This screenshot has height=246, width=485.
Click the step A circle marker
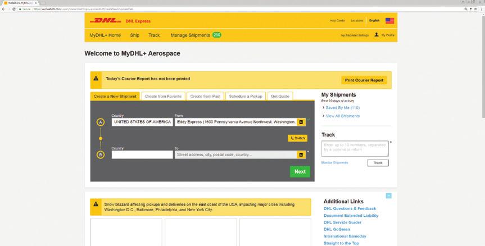point(100,122)
